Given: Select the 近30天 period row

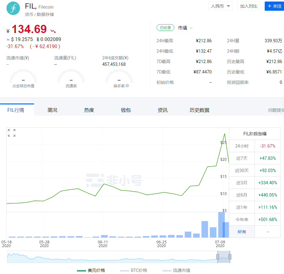Looking at the screenshot, I should [255, 171].
